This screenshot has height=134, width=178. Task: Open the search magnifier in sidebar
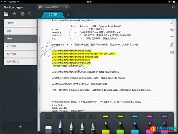coord(30,14)
